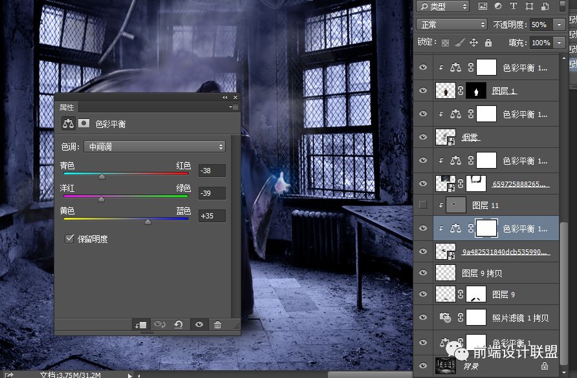
Task: Click the 50% opacity value field
Action: 541,25
